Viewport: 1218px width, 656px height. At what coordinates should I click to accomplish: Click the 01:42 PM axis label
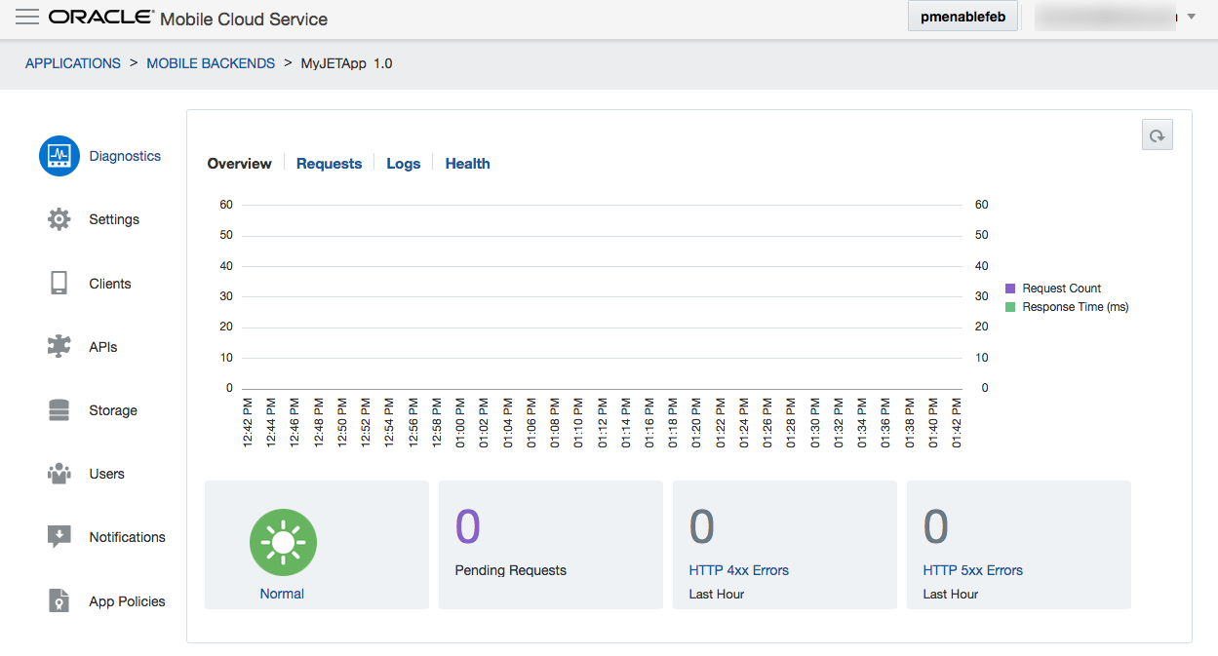957,422
